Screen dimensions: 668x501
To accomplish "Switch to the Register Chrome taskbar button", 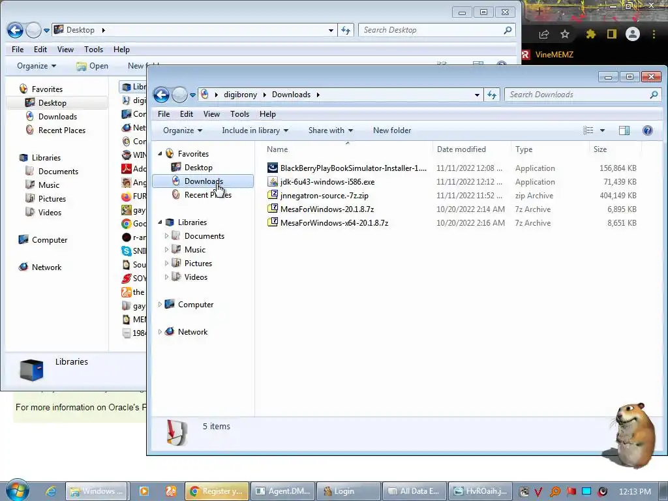I will click(x=217, y=491).
